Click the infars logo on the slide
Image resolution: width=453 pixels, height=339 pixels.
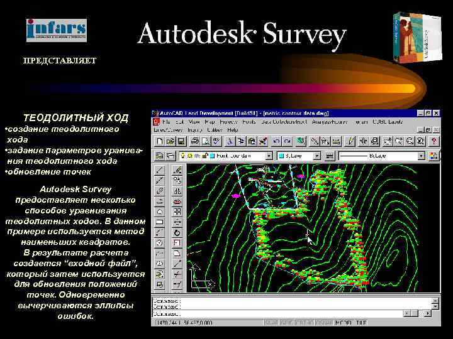57,30
